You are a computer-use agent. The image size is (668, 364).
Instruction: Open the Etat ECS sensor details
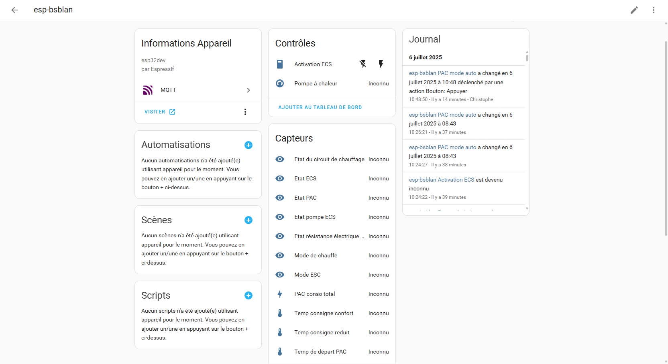click(332, 178)
